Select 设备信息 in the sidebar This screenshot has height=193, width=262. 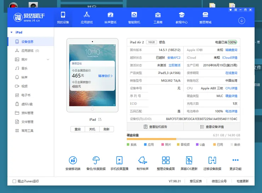[31, 41]
